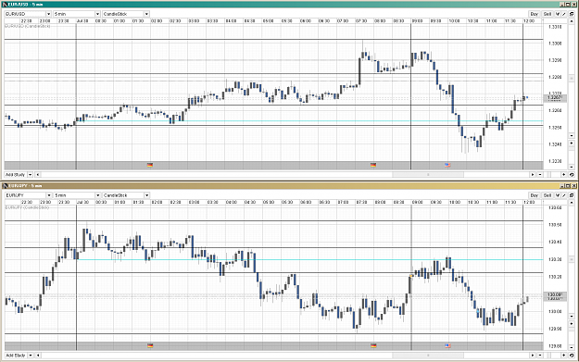
Task: Click the EUR/USD window title bar icon
Action: [x=6, y=5]
